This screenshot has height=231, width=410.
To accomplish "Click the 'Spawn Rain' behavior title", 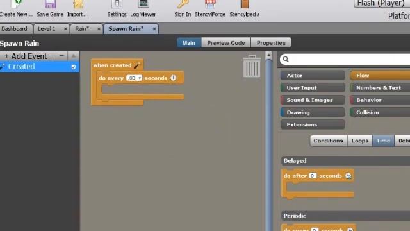I will 20,43.
